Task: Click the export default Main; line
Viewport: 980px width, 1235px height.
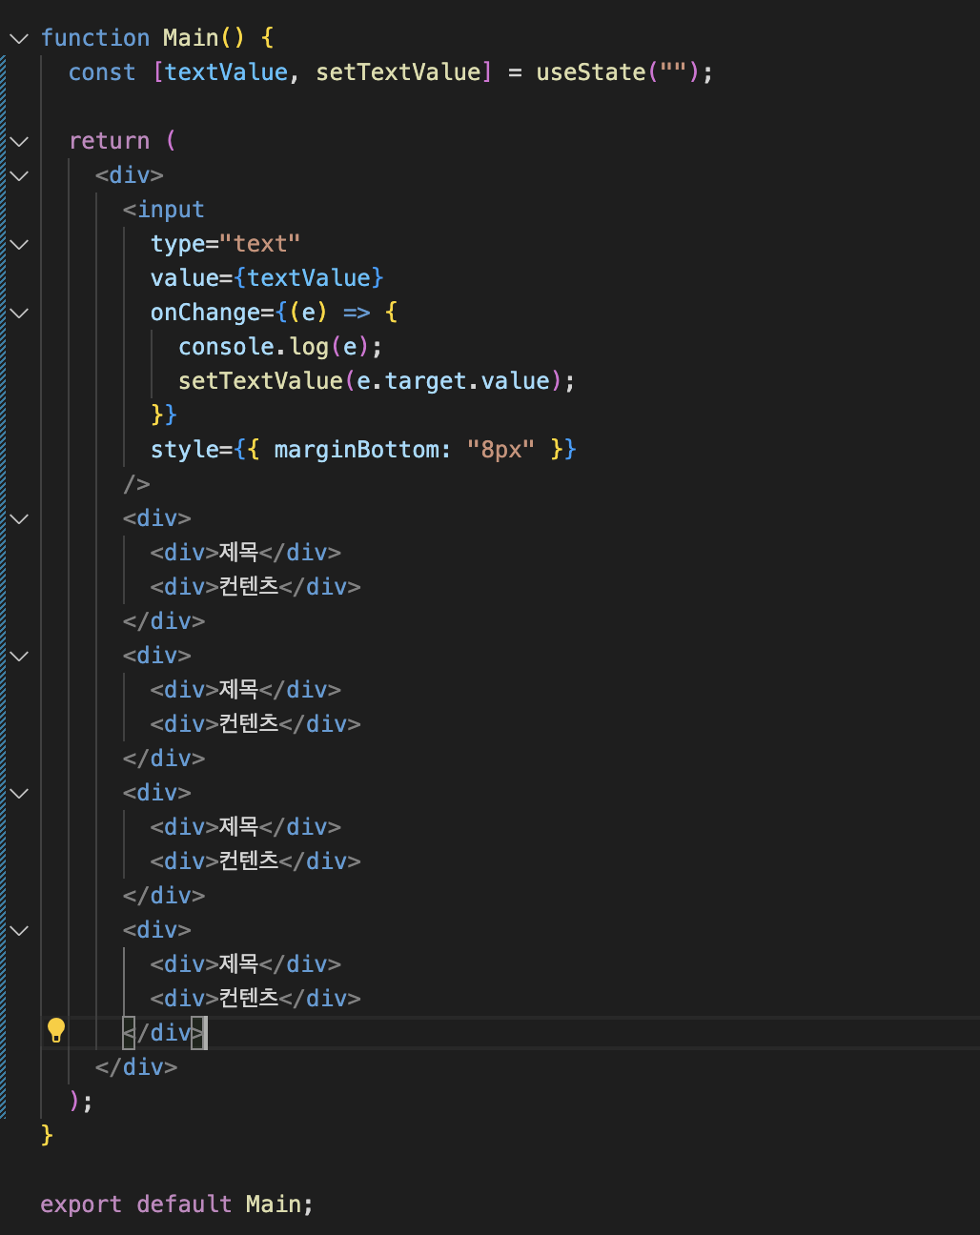Action: (176, 1205)
